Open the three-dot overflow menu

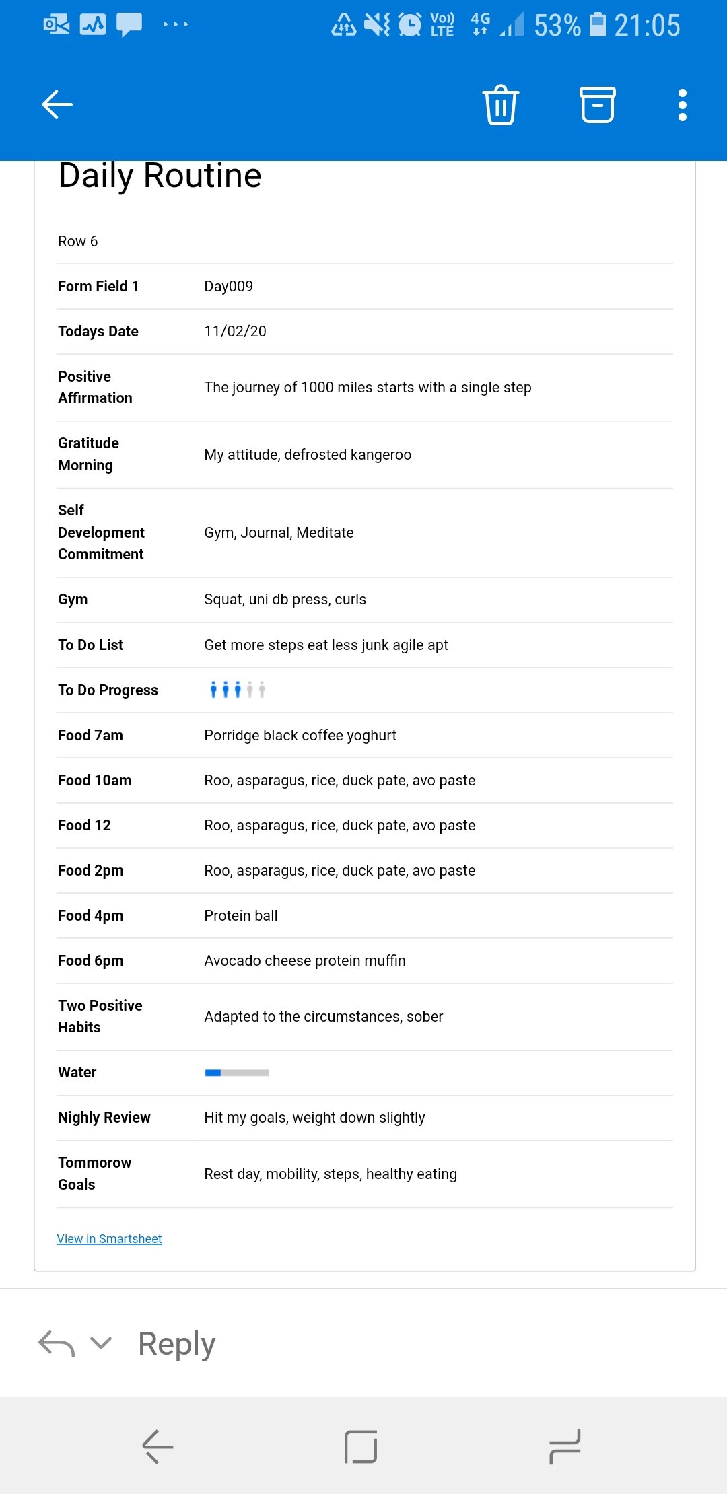682,105
